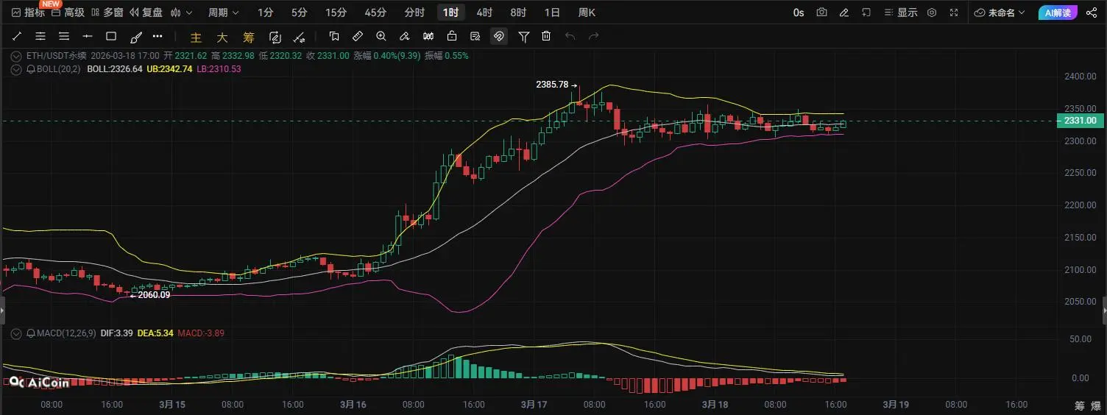1107x415 pixels.
Task: Select the parallel horizontal lines tool
Action: (64, 36)
